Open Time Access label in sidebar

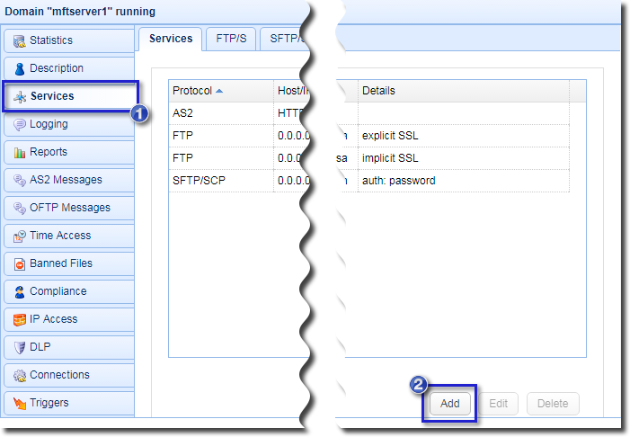[60, 236]
